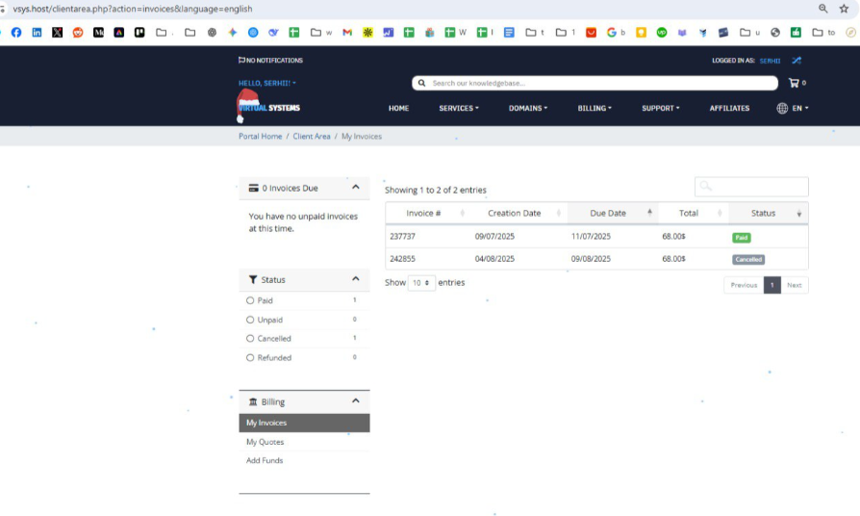Image resolution: width=860 pixels, height=516 pixels.
Task: Open the EN language dropdown
Action: (x=800, y=108)
